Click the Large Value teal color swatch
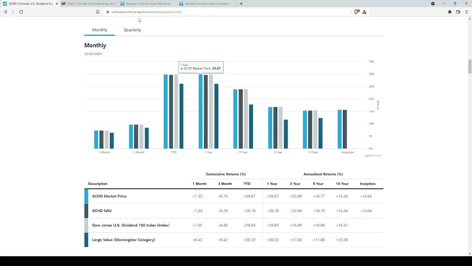Viewport: 472px width, 266px height. [86, 240]
